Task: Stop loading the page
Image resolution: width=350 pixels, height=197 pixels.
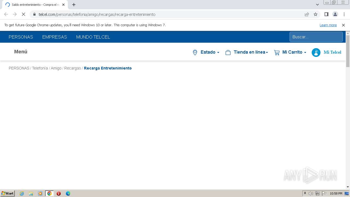Action: (x=24, y=14)
